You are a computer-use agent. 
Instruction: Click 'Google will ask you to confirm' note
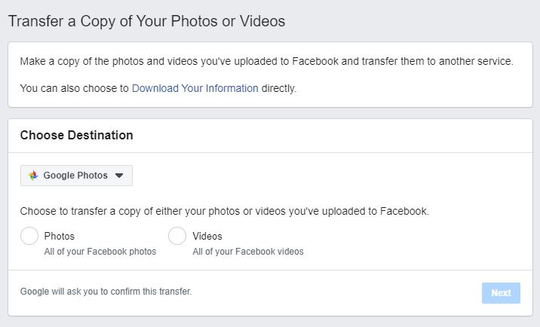(x=106, y=292)
